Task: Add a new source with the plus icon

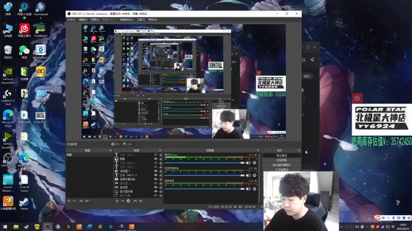Action: tap(117, 201)
